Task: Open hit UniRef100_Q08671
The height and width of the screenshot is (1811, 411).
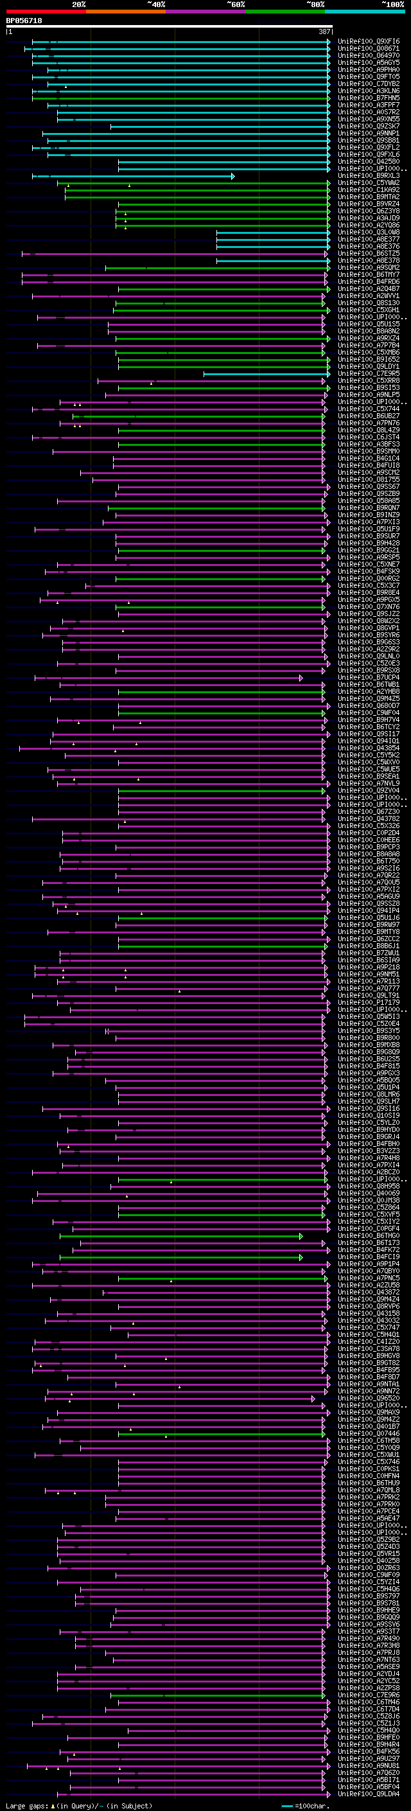Action: (369, 49)
